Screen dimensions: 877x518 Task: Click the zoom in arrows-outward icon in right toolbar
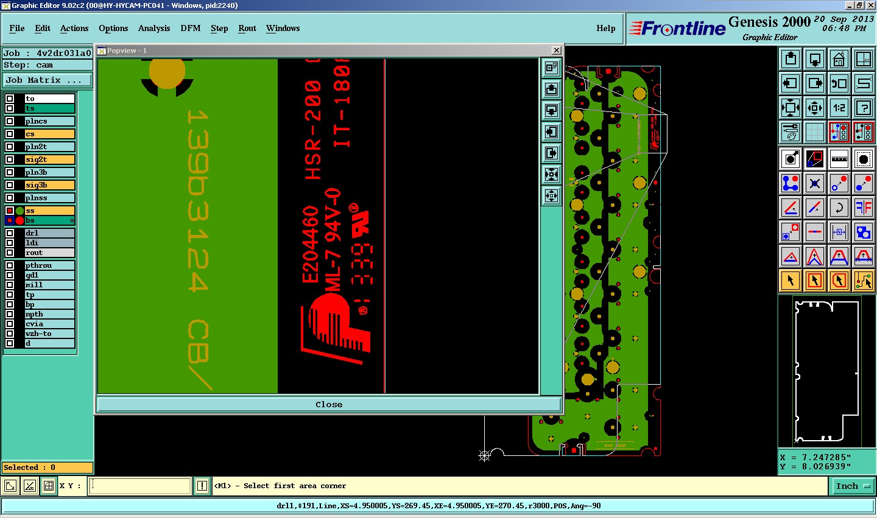(x=791, y=108)
